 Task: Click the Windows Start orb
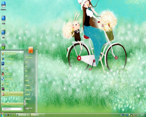pos(2,115)
